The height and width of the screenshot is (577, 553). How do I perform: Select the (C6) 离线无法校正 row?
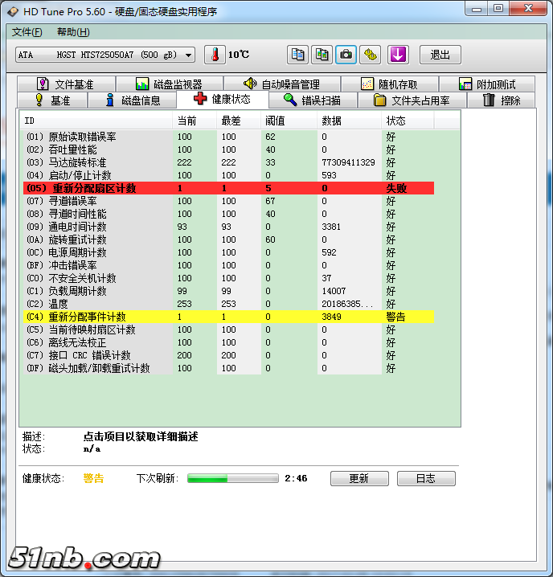coord(228,342)
